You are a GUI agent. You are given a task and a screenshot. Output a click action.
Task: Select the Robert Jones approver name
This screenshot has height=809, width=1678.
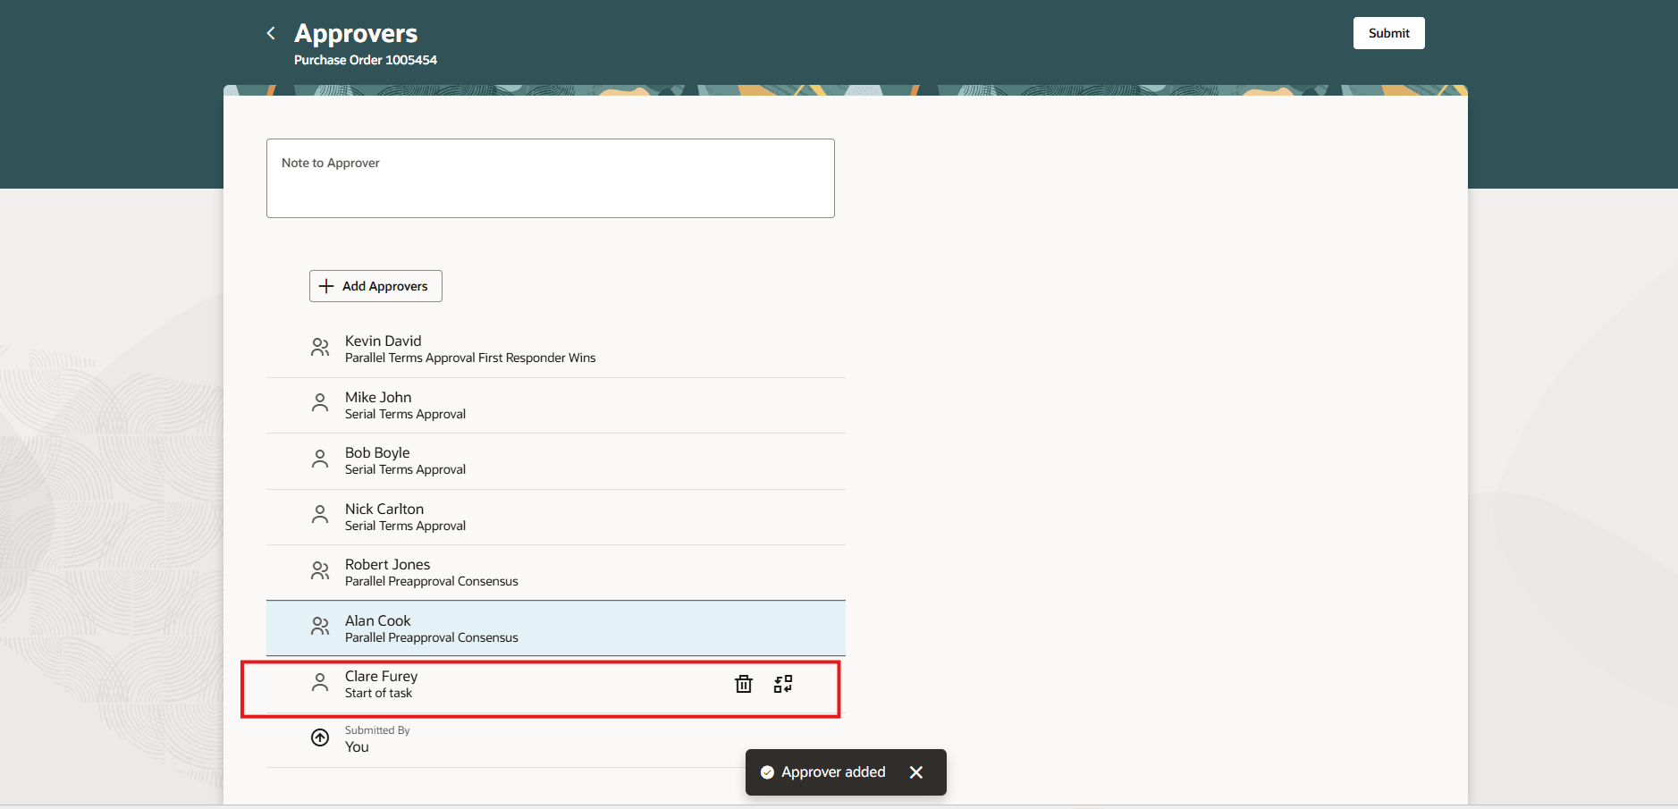388,564
